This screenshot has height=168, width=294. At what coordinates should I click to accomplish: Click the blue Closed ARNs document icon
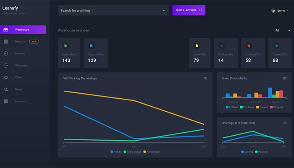click(x=92, y=46)
